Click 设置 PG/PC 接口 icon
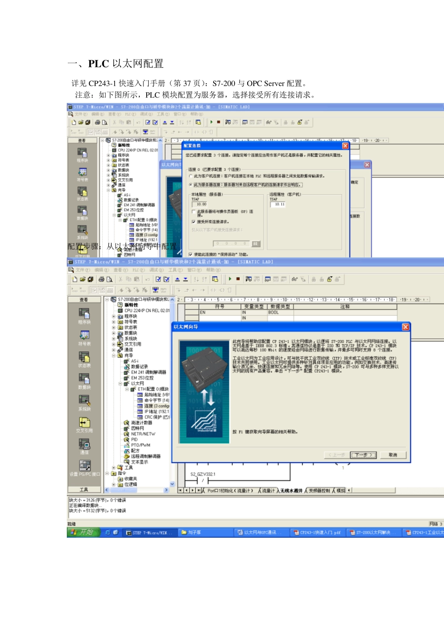The width and height of the screenshot is (444, 629). tap(85, 465)
